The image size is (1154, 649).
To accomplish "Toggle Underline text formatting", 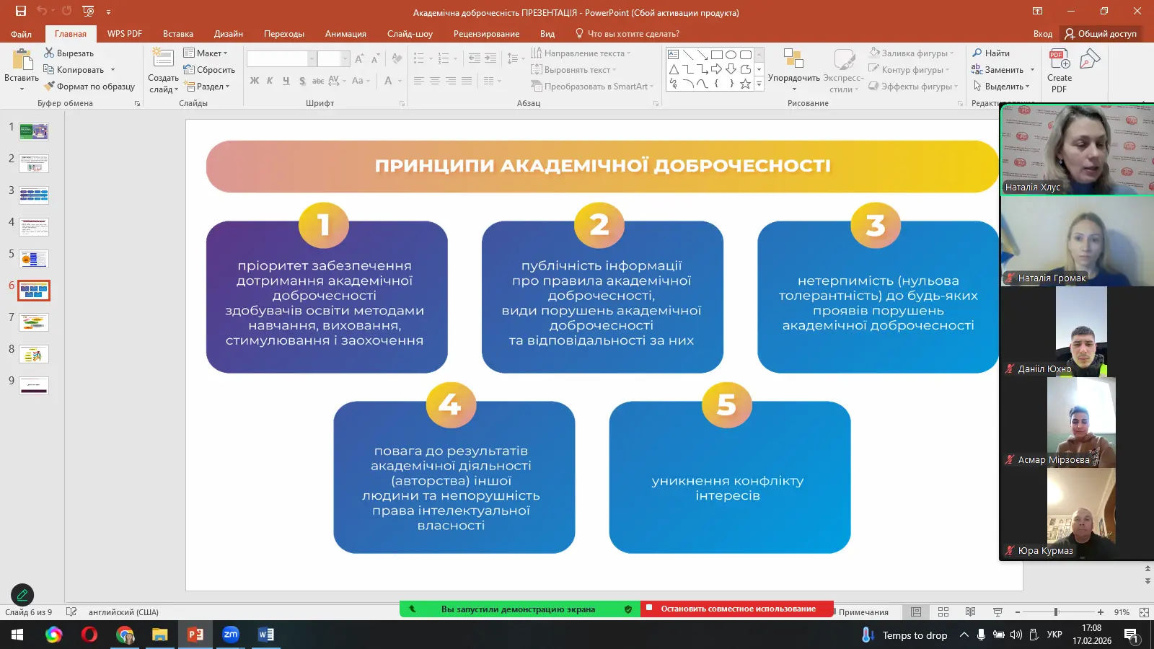I will [x=286, y=81].
